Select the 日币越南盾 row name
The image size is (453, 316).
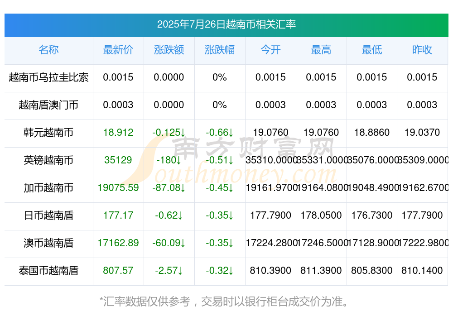coord(48,215)
